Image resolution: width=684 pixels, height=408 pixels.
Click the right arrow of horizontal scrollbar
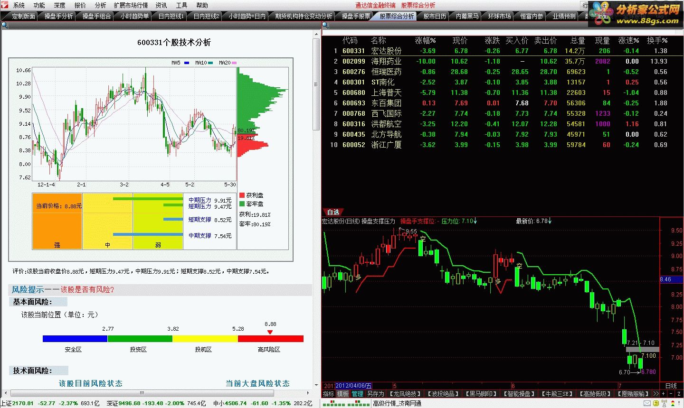tap(309, 393)
